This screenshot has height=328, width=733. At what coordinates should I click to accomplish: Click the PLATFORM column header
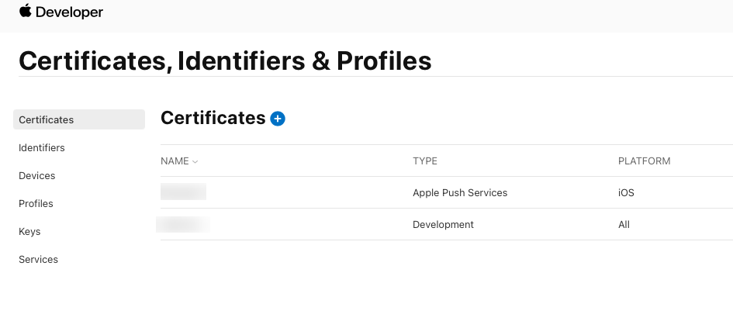tap(644, 161)
